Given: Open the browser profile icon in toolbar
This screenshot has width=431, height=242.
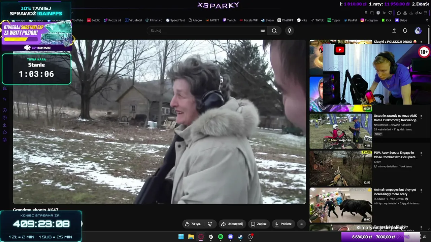Looking at the screenshot, I should tap(405, 13).
